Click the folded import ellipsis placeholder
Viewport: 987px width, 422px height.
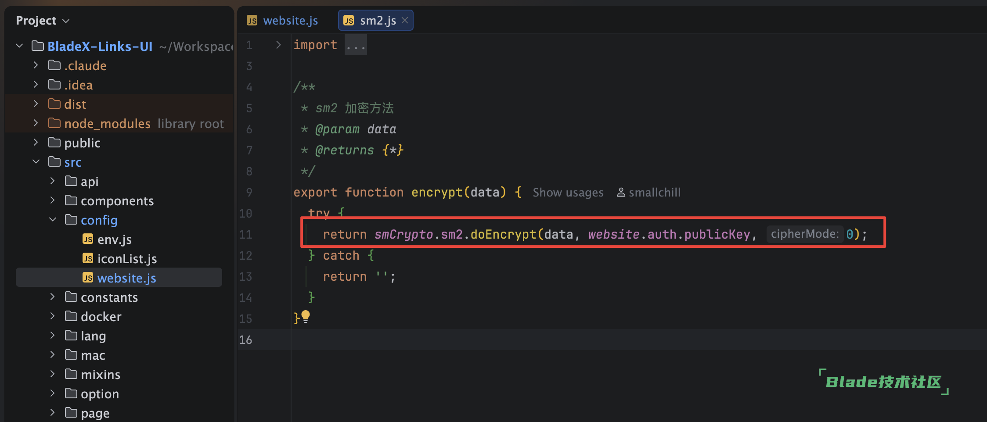click(x=355, y=45)
